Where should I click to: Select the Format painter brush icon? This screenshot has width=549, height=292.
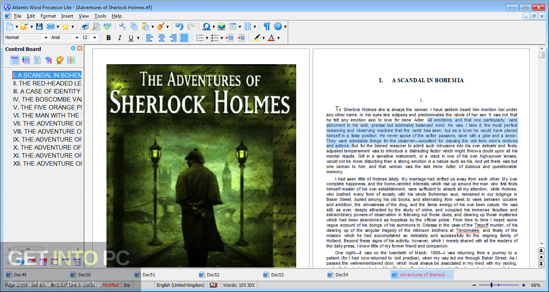pyautogui.click(x=161, y=26)
